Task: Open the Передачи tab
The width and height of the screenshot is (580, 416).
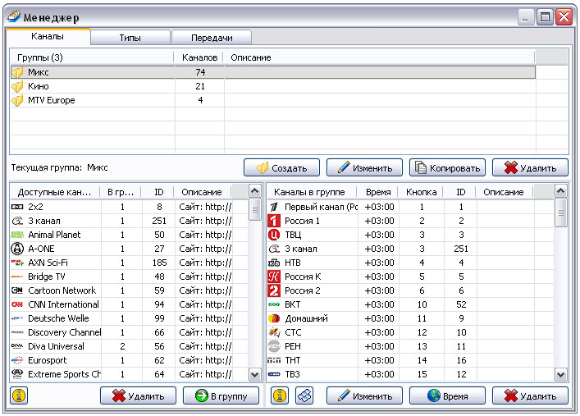Action: (212, 38)
